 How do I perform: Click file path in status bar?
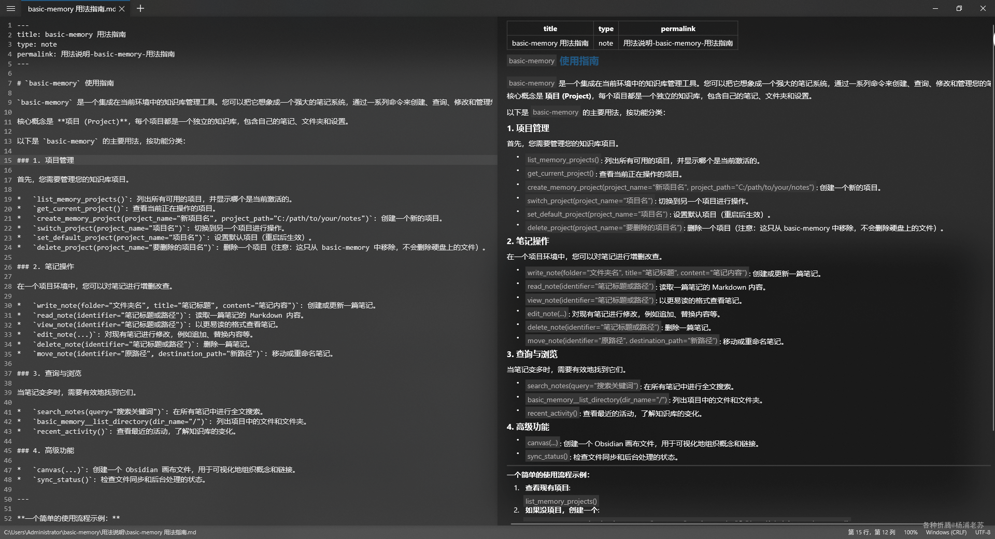point(100,532)
